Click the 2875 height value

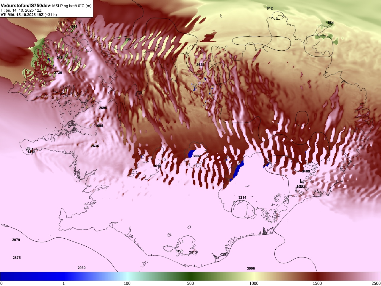click(17, 258)
